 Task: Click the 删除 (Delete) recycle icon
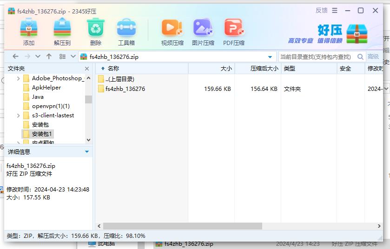96,27
